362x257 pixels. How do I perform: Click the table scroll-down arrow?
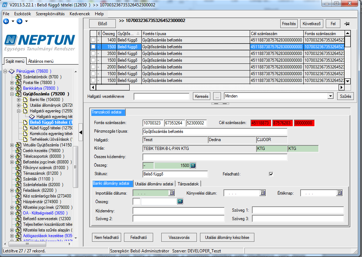[x=347, y=81]
